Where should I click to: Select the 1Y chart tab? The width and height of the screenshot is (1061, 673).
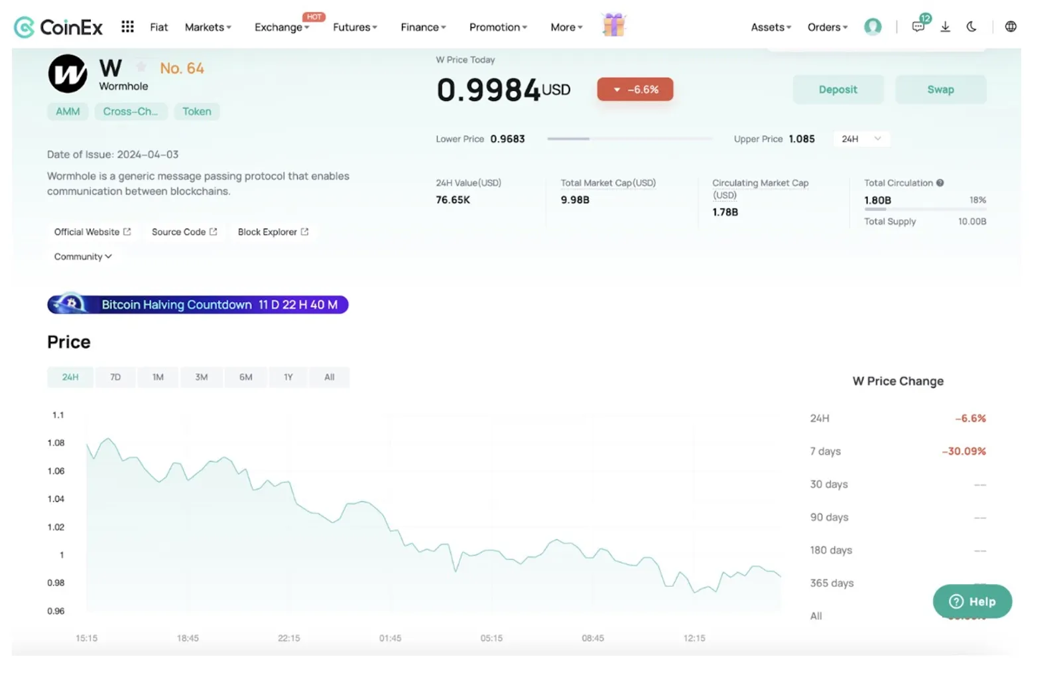(288, 377)
